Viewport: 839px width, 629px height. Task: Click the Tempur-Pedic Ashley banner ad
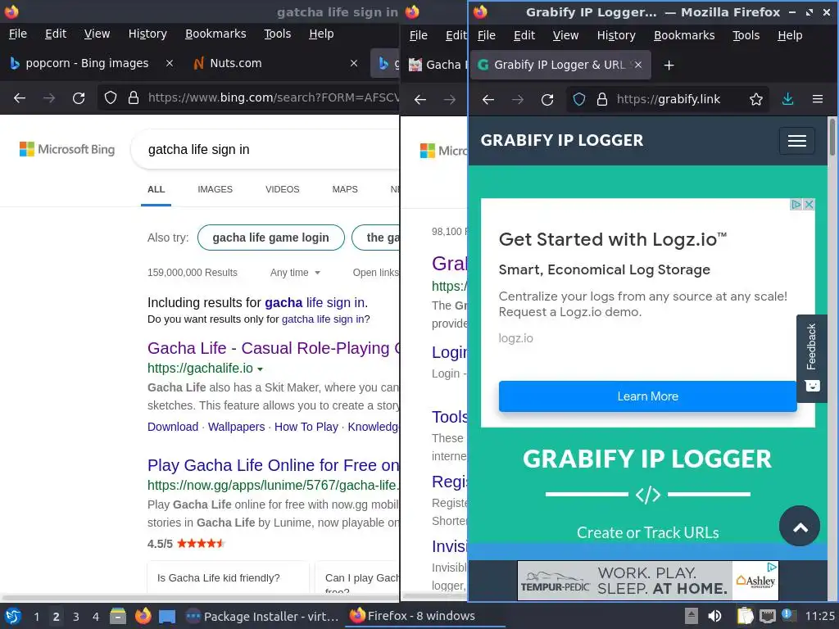(x=647, y=581)
